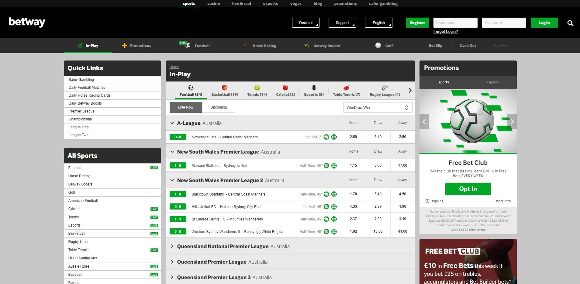The image size is (580, 284).
Task: Click the Username input field
Action: tap(455, 23)
